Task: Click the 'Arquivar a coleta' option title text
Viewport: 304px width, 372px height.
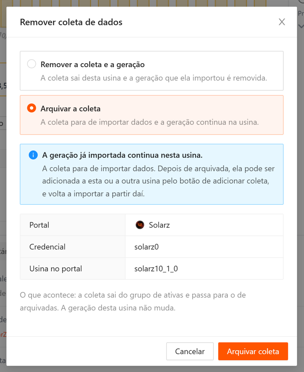Action: point(71,109)
